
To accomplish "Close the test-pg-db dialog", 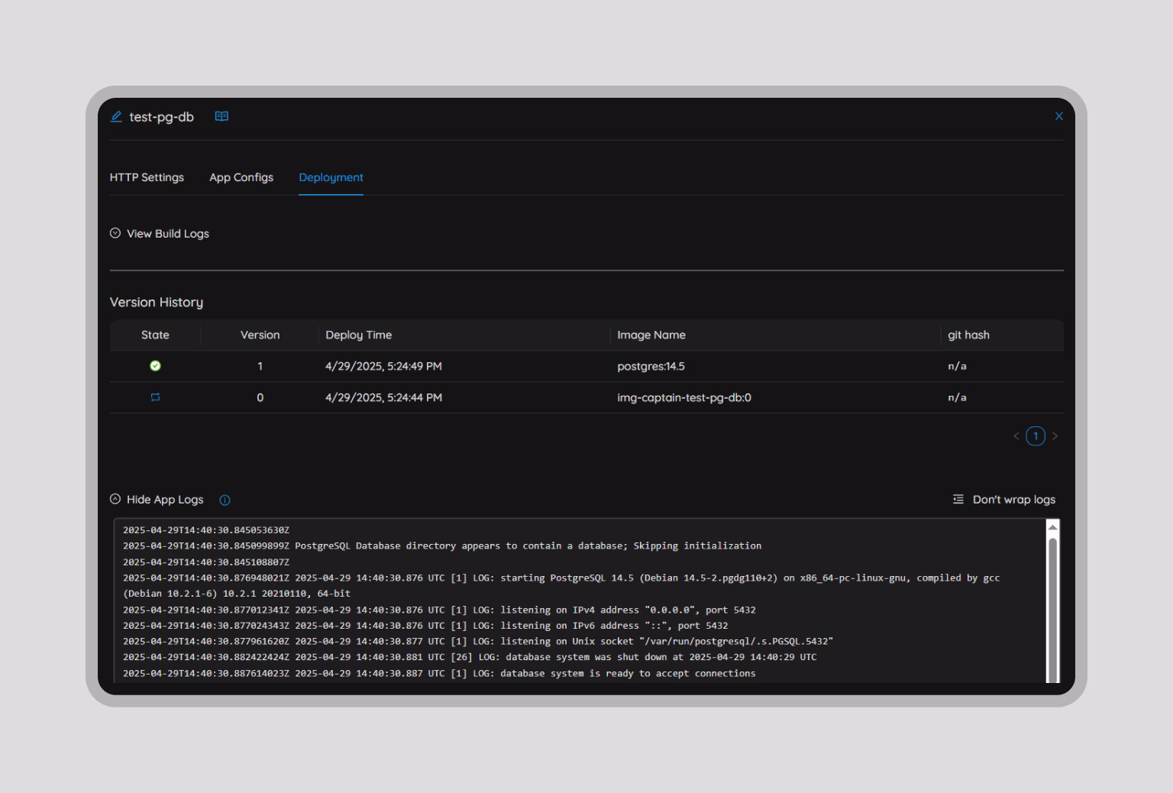I will point(1058,116).
